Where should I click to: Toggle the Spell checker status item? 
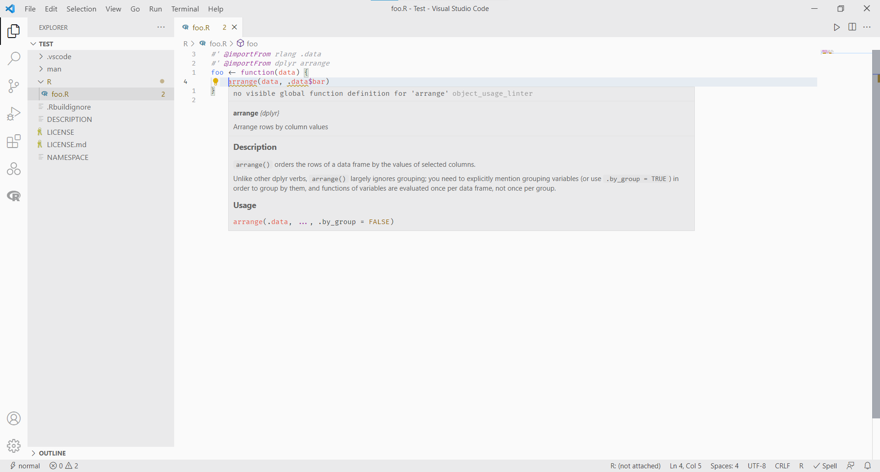click(825, 466)
